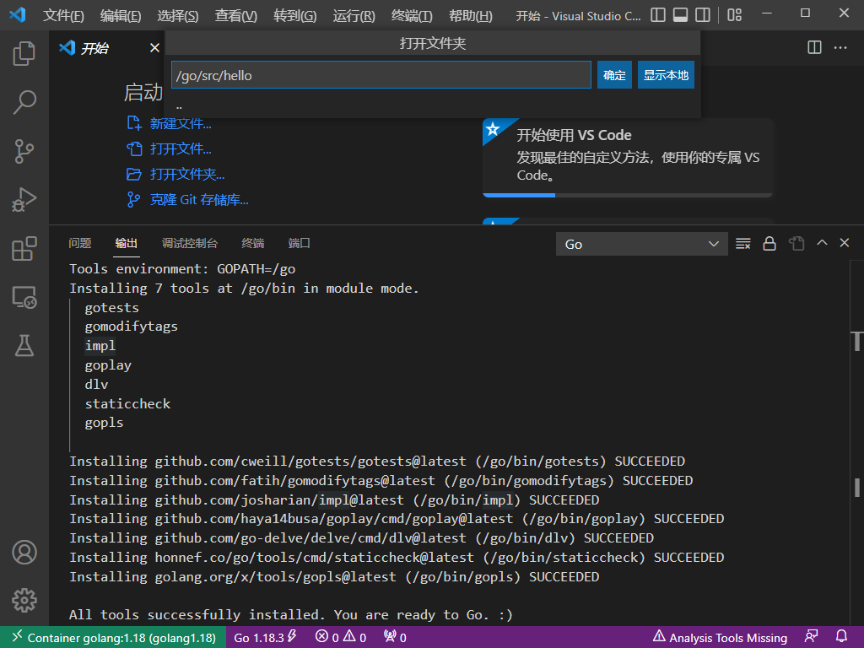Maximize the panel with the chevron
Image resolution: width=864 pixels, height=648 pixels.
822,242
